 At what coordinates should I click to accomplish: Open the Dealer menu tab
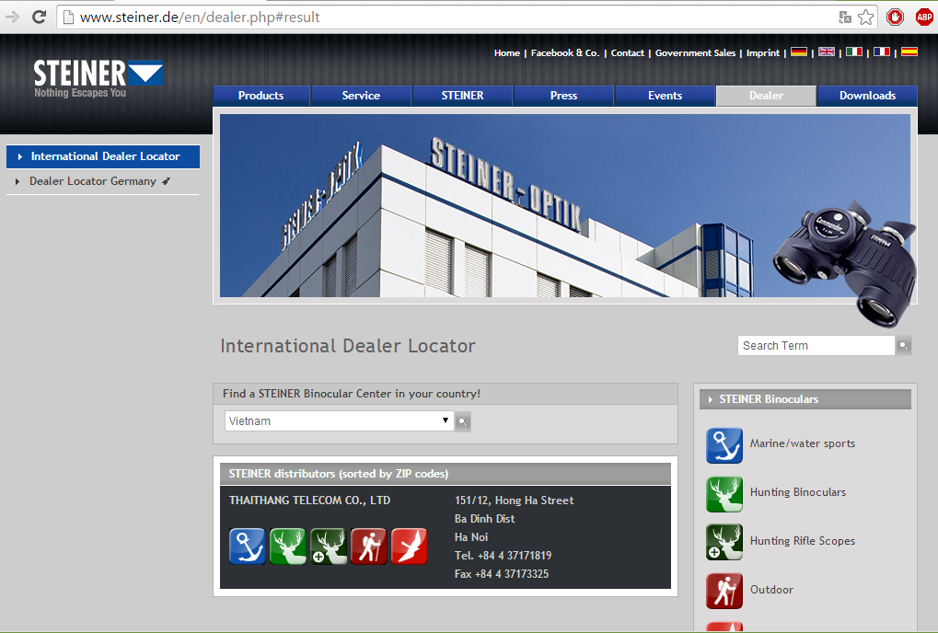point(766,96)
